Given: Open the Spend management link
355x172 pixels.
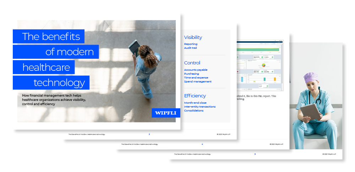Looking at the screenshot, I should click(197, 81).
